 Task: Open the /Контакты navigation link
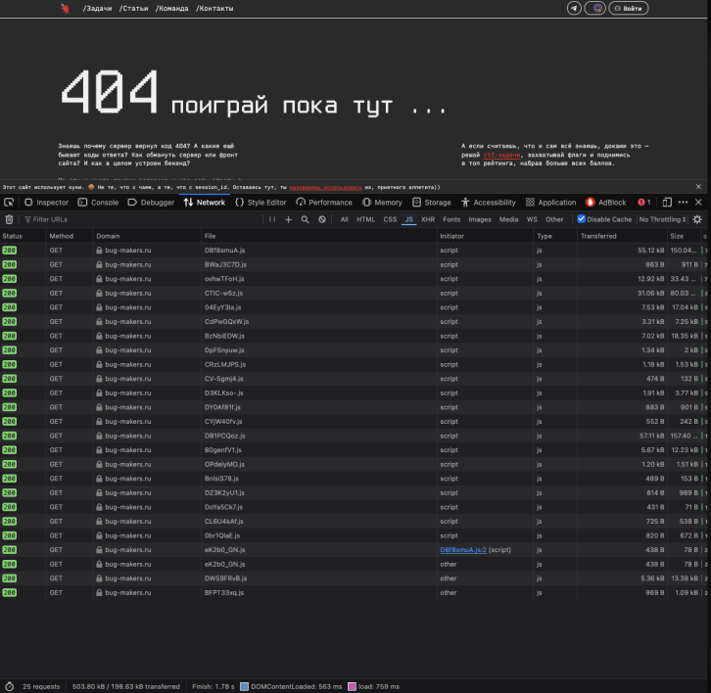214,8
